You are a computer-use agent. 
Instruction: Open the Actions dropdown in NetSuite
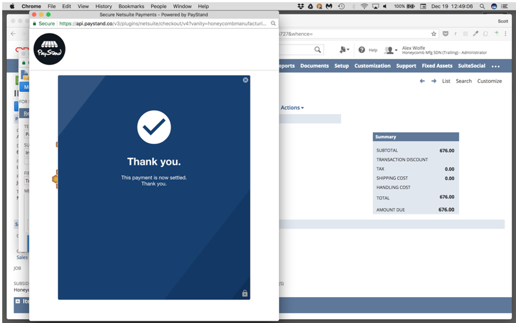tap(292, 107)
